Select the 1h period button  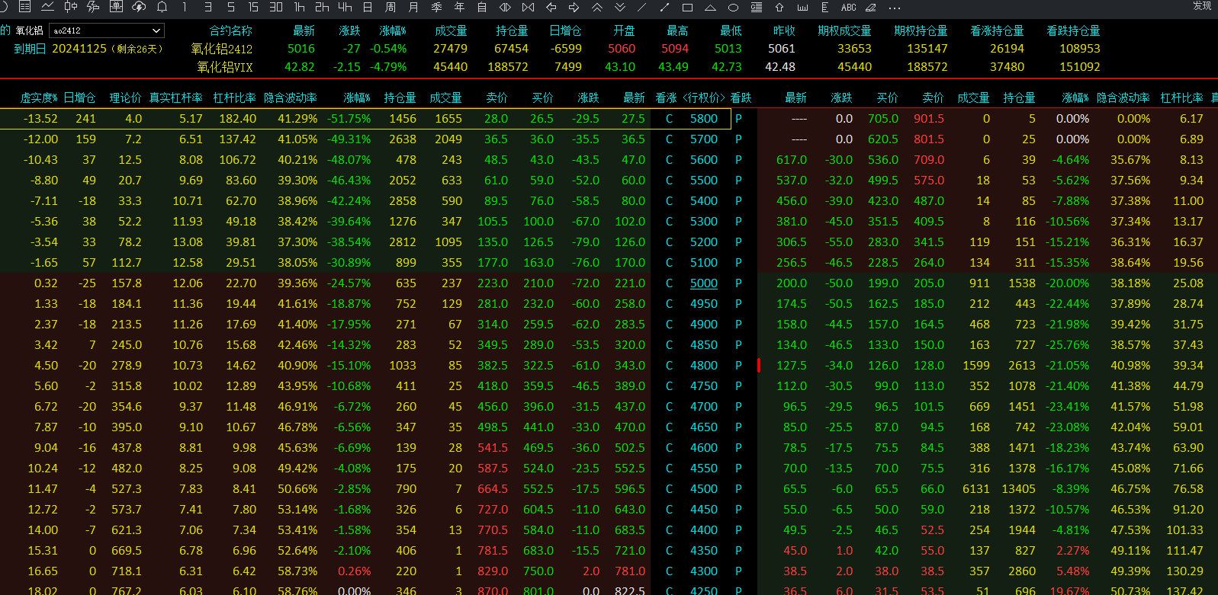299,7
